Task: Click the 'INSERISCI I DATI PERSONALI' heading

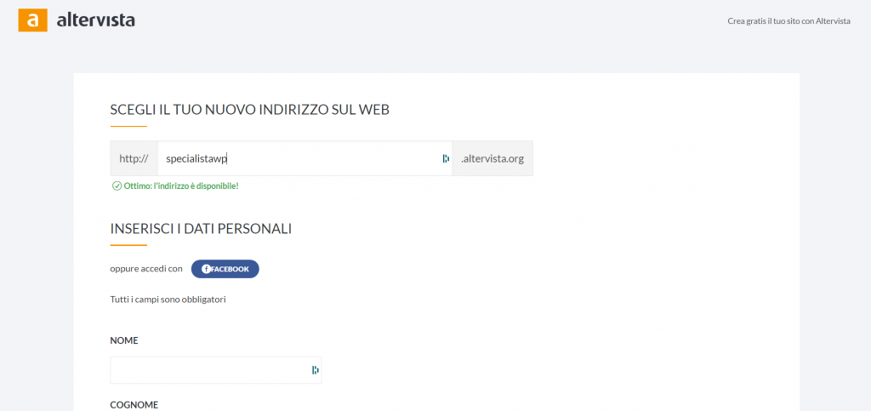Action: click(201, 229)
